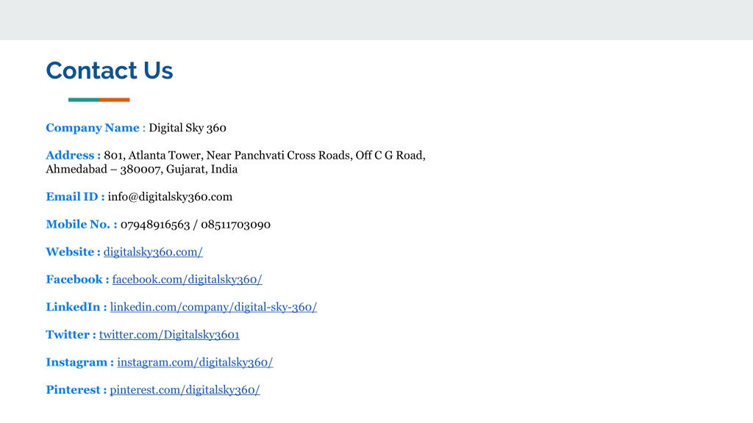Click the line Ahmedabad – 380007, Gujarat, India

[142, 170]
